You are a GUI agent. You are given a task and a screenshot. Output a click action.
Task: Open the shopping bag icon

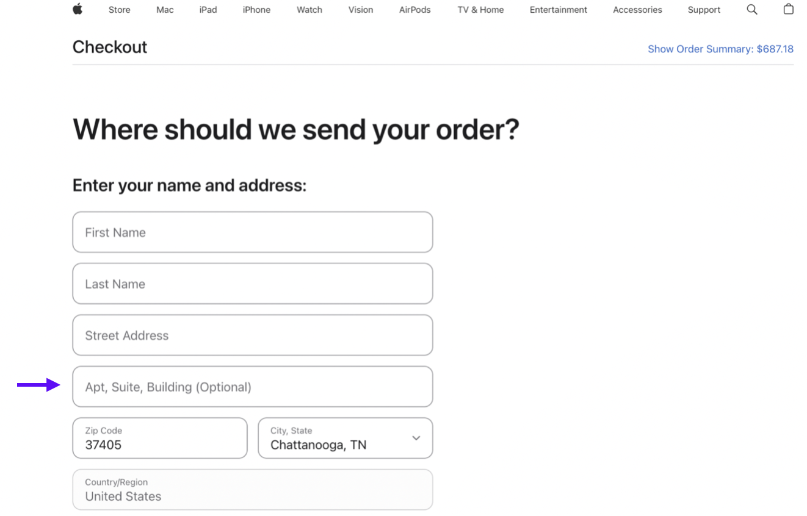click(789, 9)
